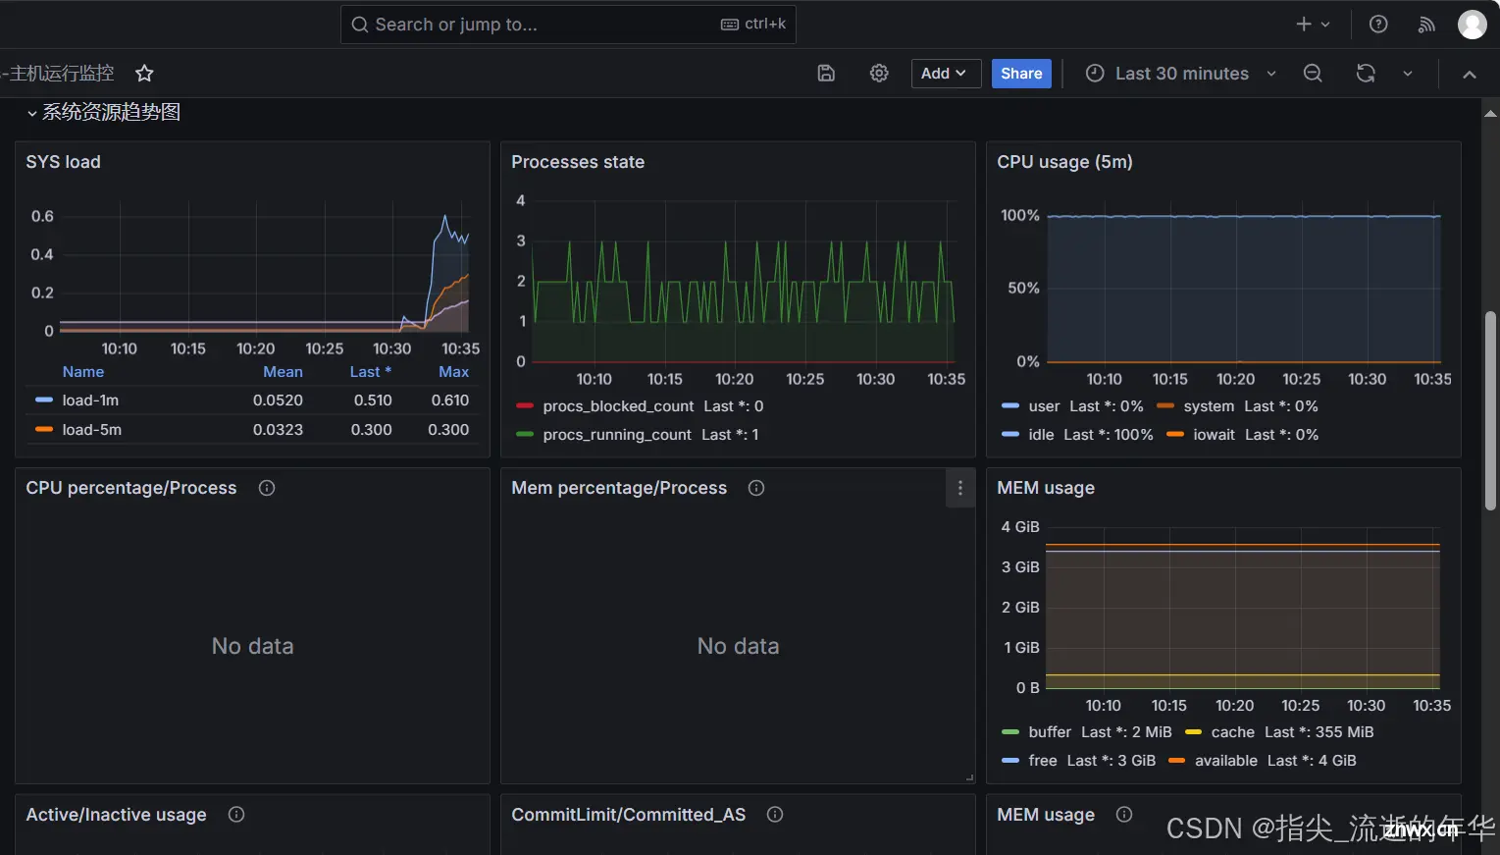Collapse the 系统资源趋势图 row

(103, 113)
